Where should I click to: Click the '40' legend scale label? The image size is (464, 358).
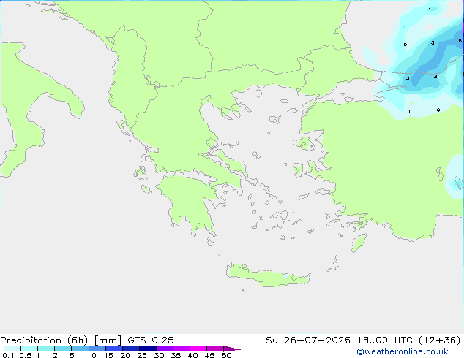coord(192,355)
